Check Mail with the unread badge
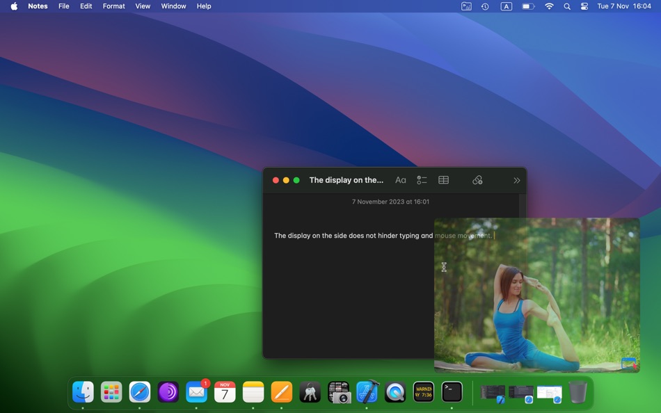 [196, 392]
